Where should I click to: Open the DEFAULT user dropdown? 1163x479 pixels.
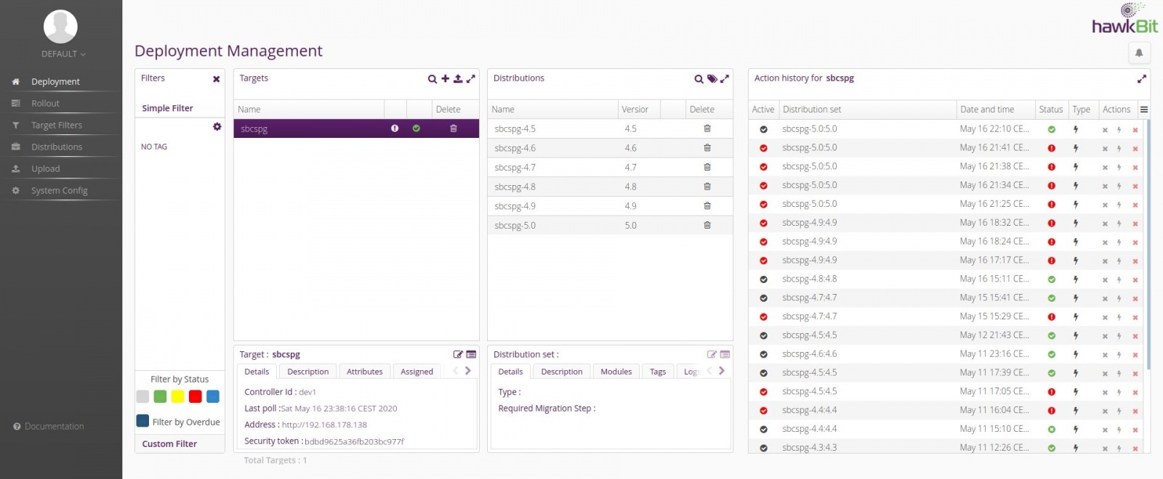63,54
